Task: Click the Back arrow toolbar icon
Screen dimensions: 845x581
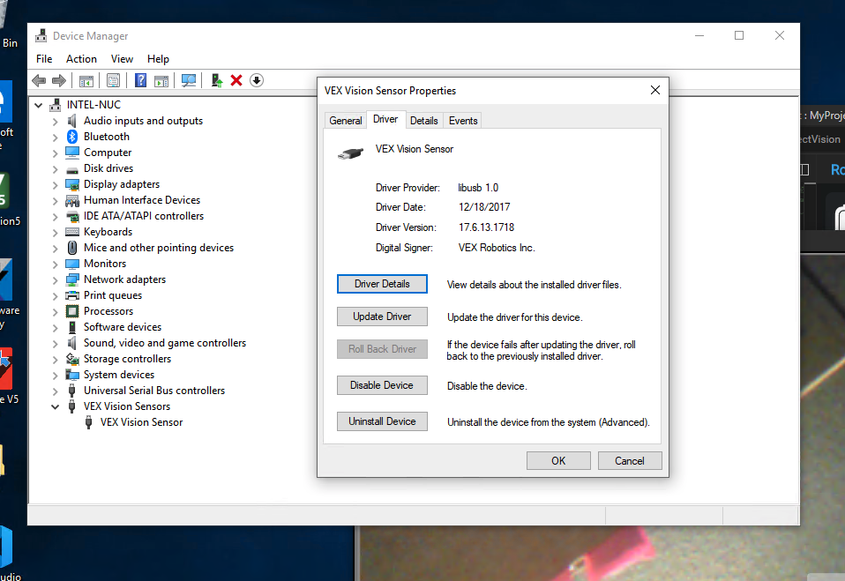Action: [x=39, y=81]
